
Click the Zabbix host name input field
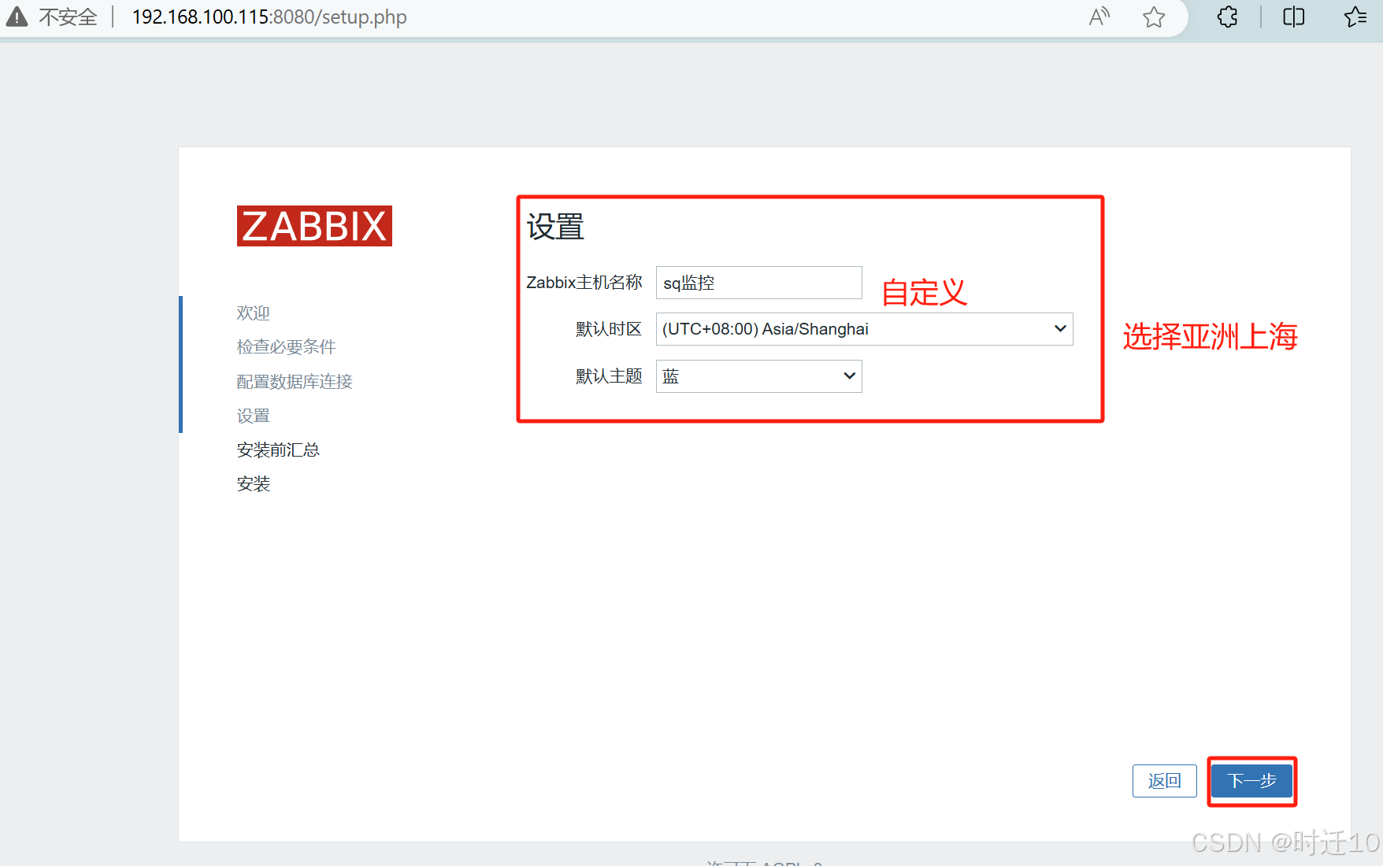click(x=758, y=283)
